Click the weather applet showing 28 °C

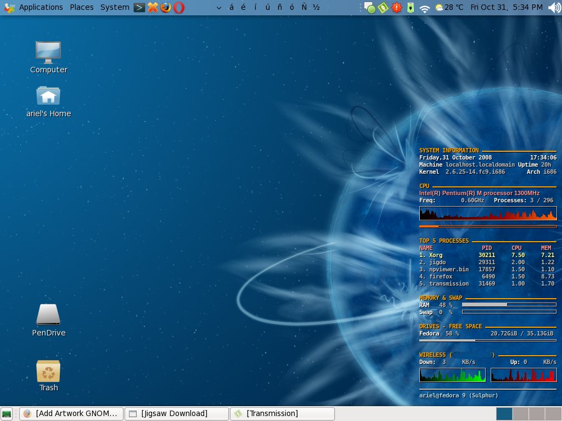pyautogui.click(x=449, y=7)
